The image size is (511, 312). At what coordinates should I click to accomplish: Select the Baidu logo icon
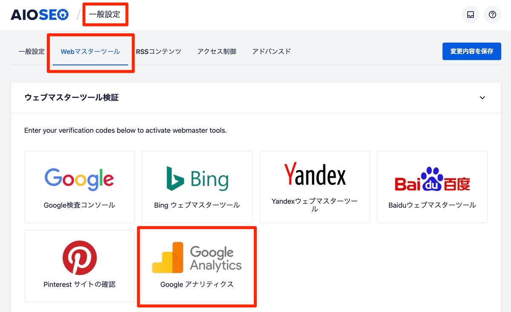click(432, 179)
